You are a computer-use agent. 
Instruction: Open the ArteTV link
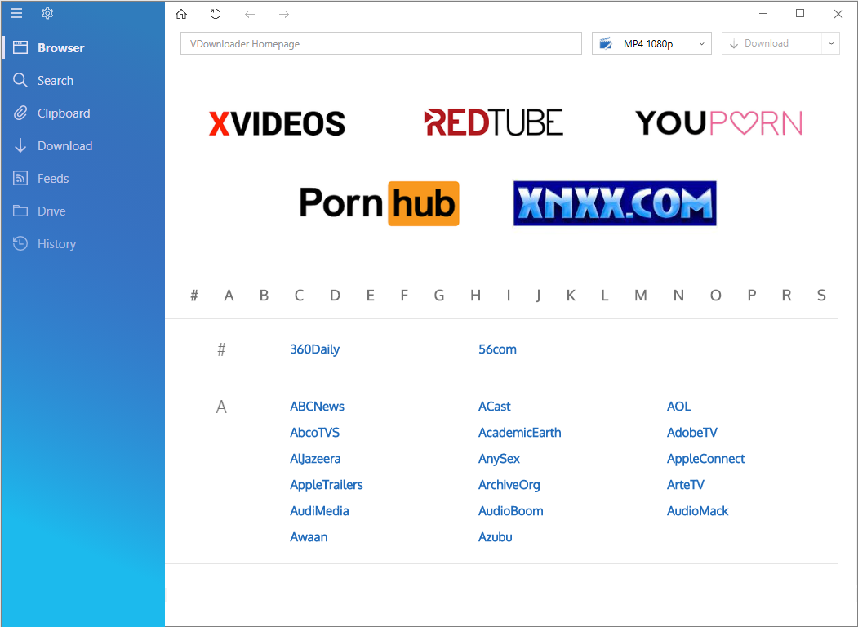[x=686, y=485]
